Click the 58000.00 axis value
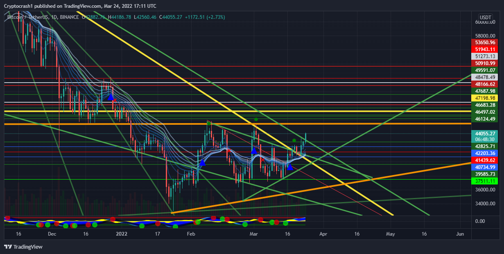The image size is (504, 254). pos(485,36)
